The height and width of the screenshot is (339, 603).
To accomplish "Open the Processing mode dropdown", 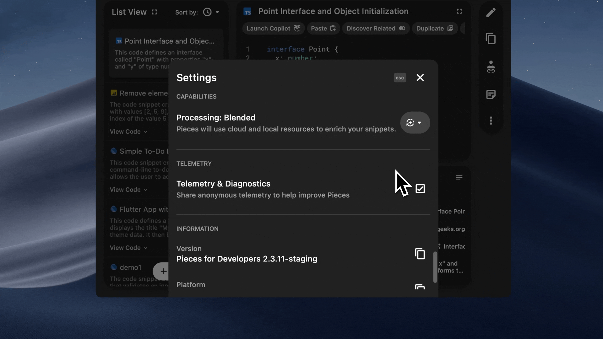I will tap(415, 123).
